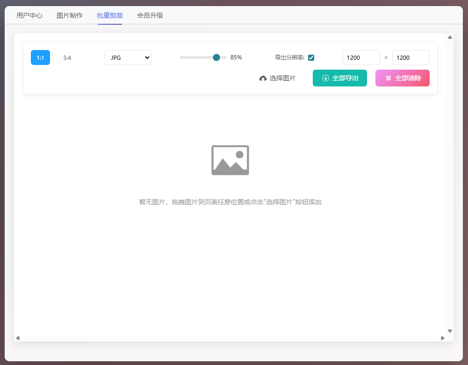Click the second 1200 resolution input field
The height and width of the screenshot is (365, 468).
(410, 57)
